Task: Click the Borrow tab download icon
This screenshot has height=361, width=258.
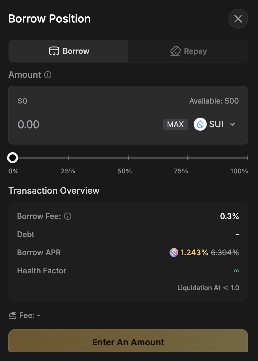Action: tap(54, 51)
